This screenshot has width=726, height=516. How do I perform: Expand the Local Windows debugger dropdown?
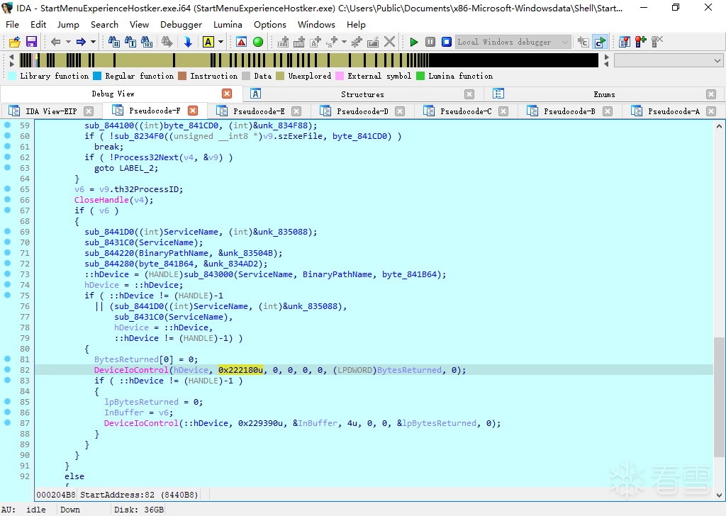tap(565, 43)
